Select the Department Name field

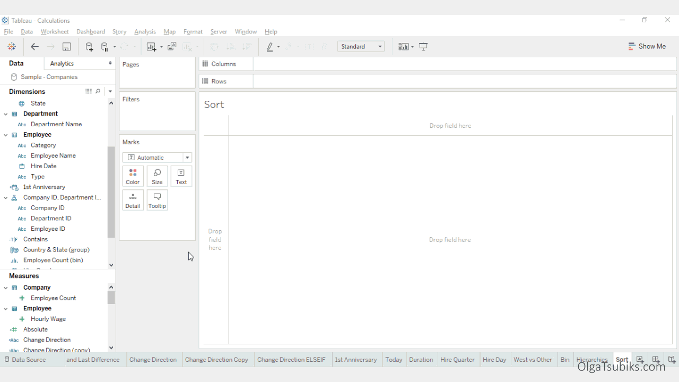(56, 124)
